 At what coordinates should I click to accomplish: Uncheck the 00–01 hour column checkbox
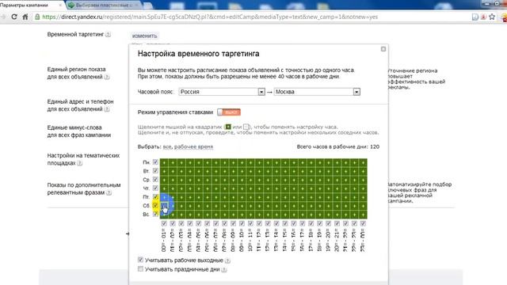click(164, 223)
